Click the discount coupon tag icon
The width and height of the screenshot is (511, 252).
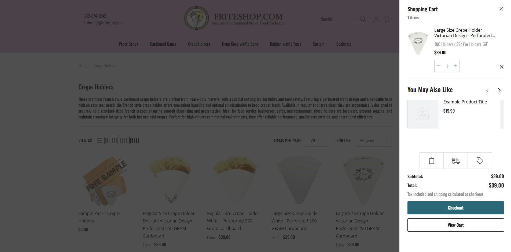480,161
